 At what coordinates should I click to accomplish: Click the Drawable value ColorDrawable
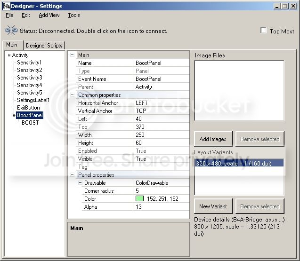pyautogui.click(x=161, y=183)
